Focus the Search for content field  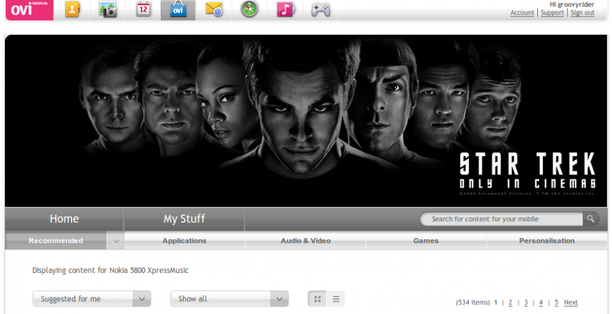[x=502, y=219]
